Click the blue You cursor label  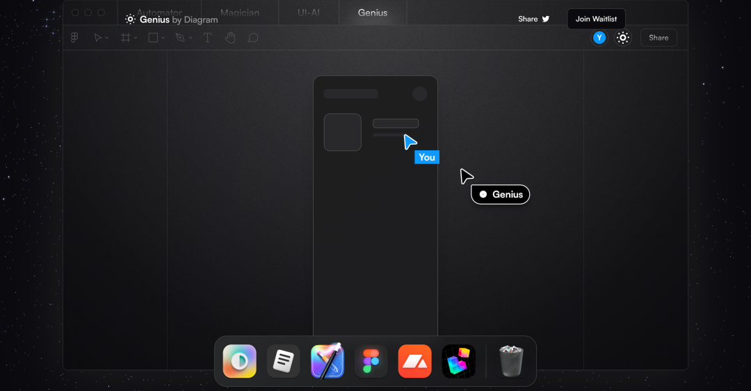[427, 157]
